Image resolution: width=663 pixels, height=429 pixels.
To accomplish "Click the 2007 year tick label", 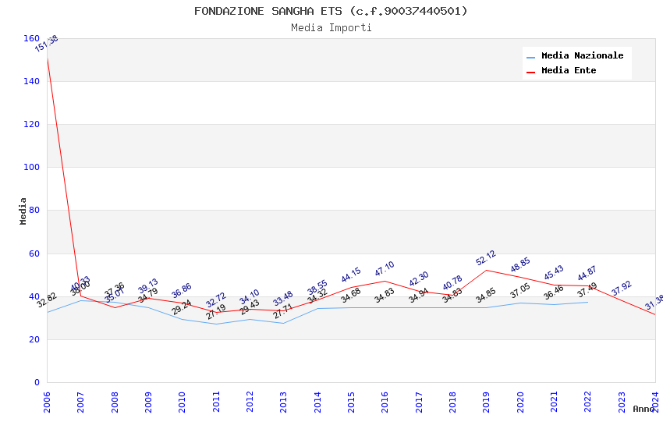I will point(80,402).
